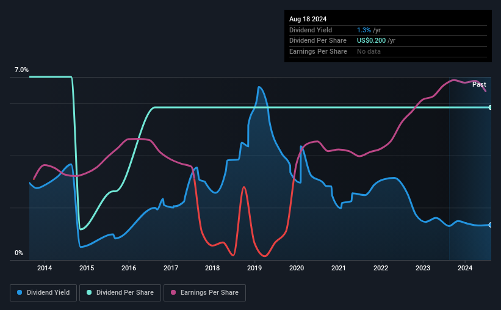Image resolution: width=501 pixels, height=310 pixels.
Task: Select the 2023 year label on axis
Action: point(423,267)
